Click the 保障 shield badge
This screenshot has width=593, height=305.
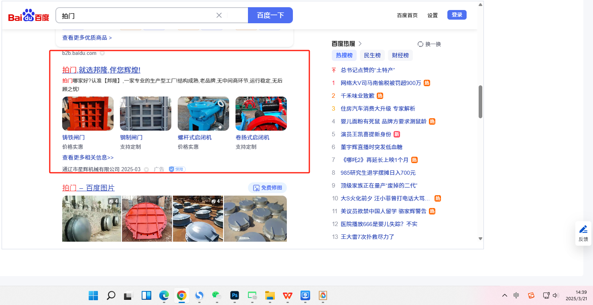click(x=177, y=169)
